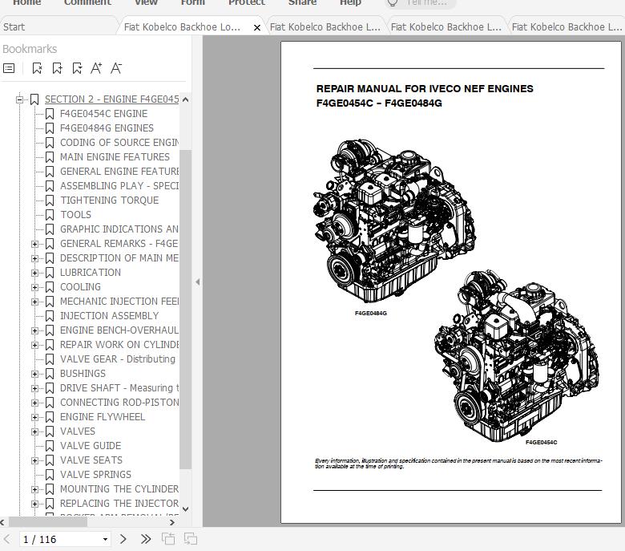Screen dimensions: 625x551
Task: Click bookmark icon beside VALVE GUIDE
Action: [x=50, y=446]
